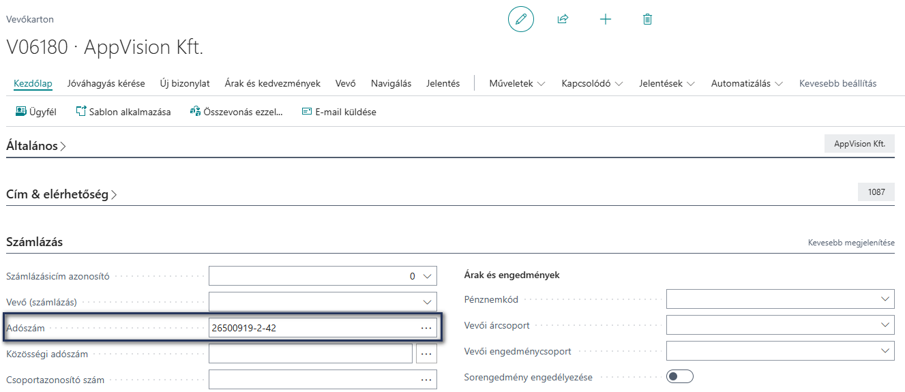Toggle Sorengedmény engedélyezése switch

(680, 376)
